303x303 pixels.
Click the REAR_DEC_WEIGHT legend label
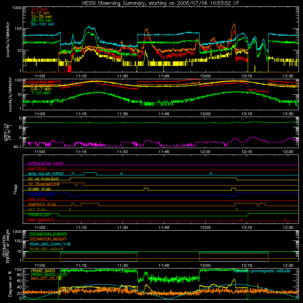[x=47, y=249]
